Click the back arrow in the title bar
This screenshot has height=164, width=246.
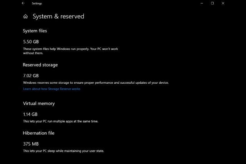23,3
